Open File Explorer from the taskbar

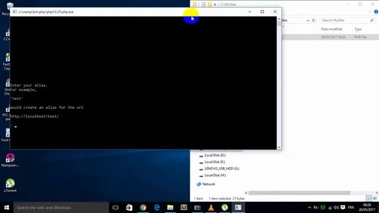point(171,208)
